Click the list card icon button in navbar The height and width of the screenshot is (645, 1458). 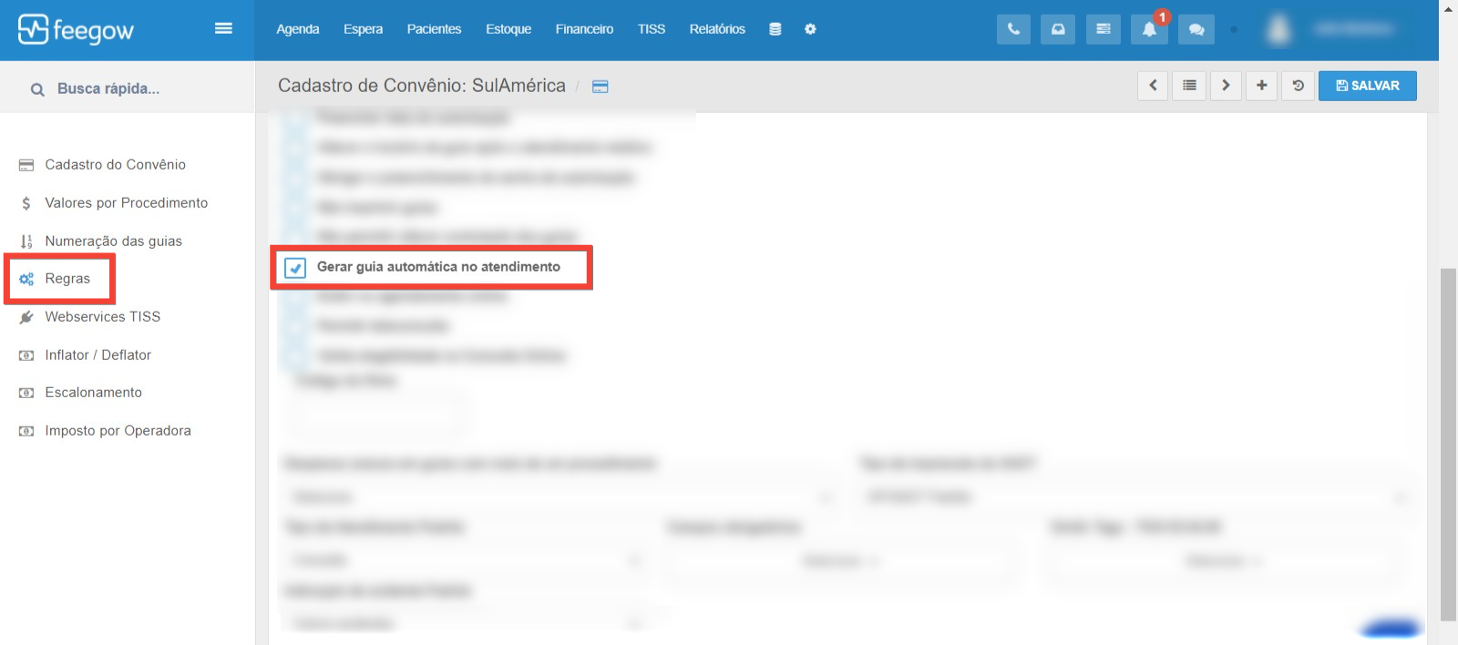(x=1104, y=29)
